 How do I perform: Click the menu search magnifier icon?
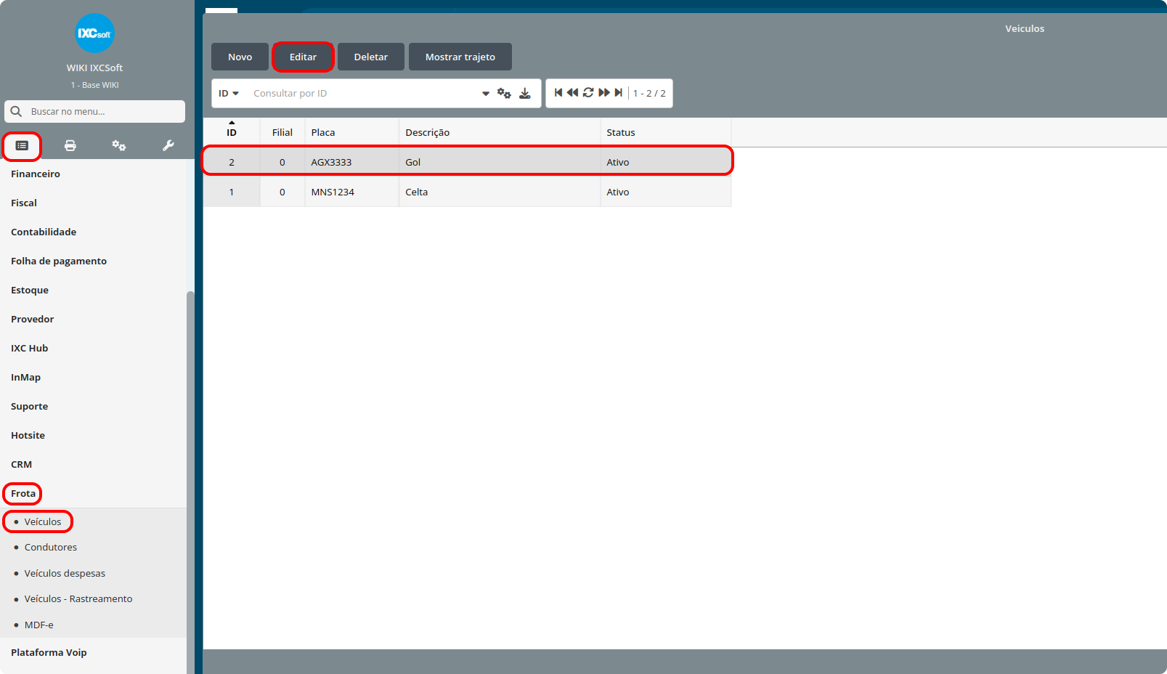(16, 111)
